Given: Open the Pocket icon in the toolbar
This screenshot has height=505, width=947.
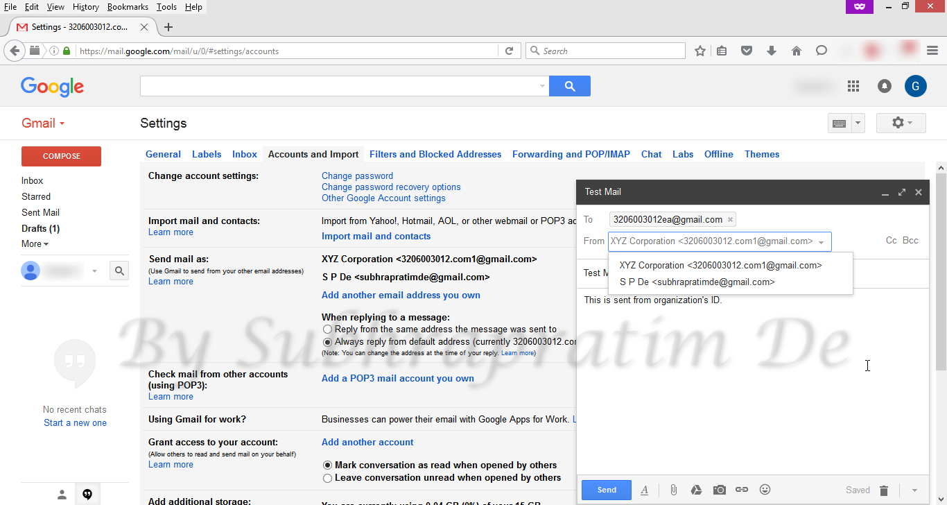Looking at the screenshot, I should tap(747, 51).
